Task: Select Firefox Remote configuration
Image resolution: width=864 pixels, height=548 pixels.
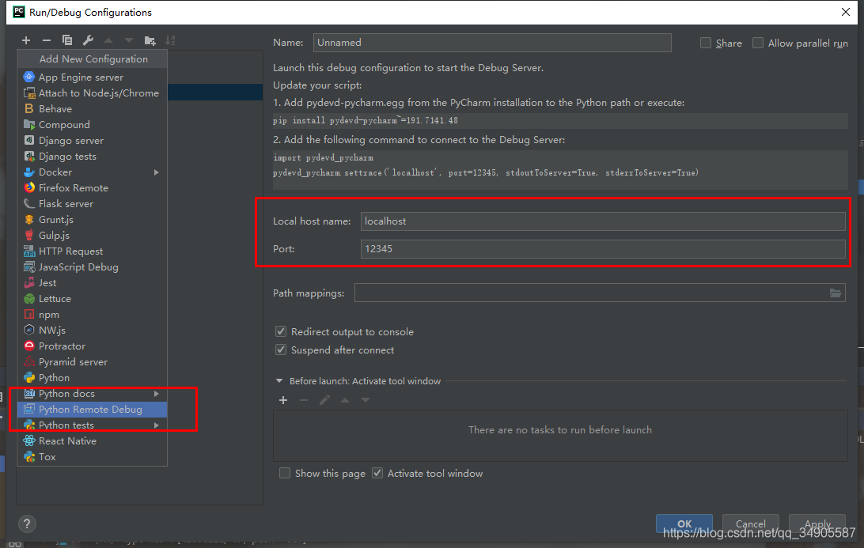Action: [92, 188]
